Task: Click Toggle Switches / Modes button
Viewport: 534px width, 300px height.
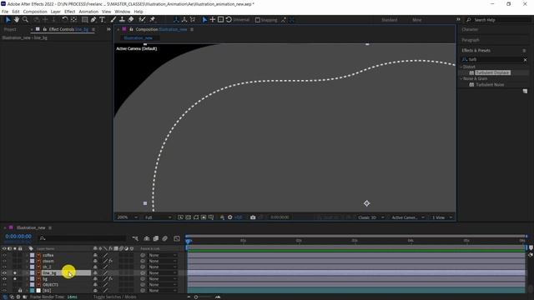Action: coord(114,297)
